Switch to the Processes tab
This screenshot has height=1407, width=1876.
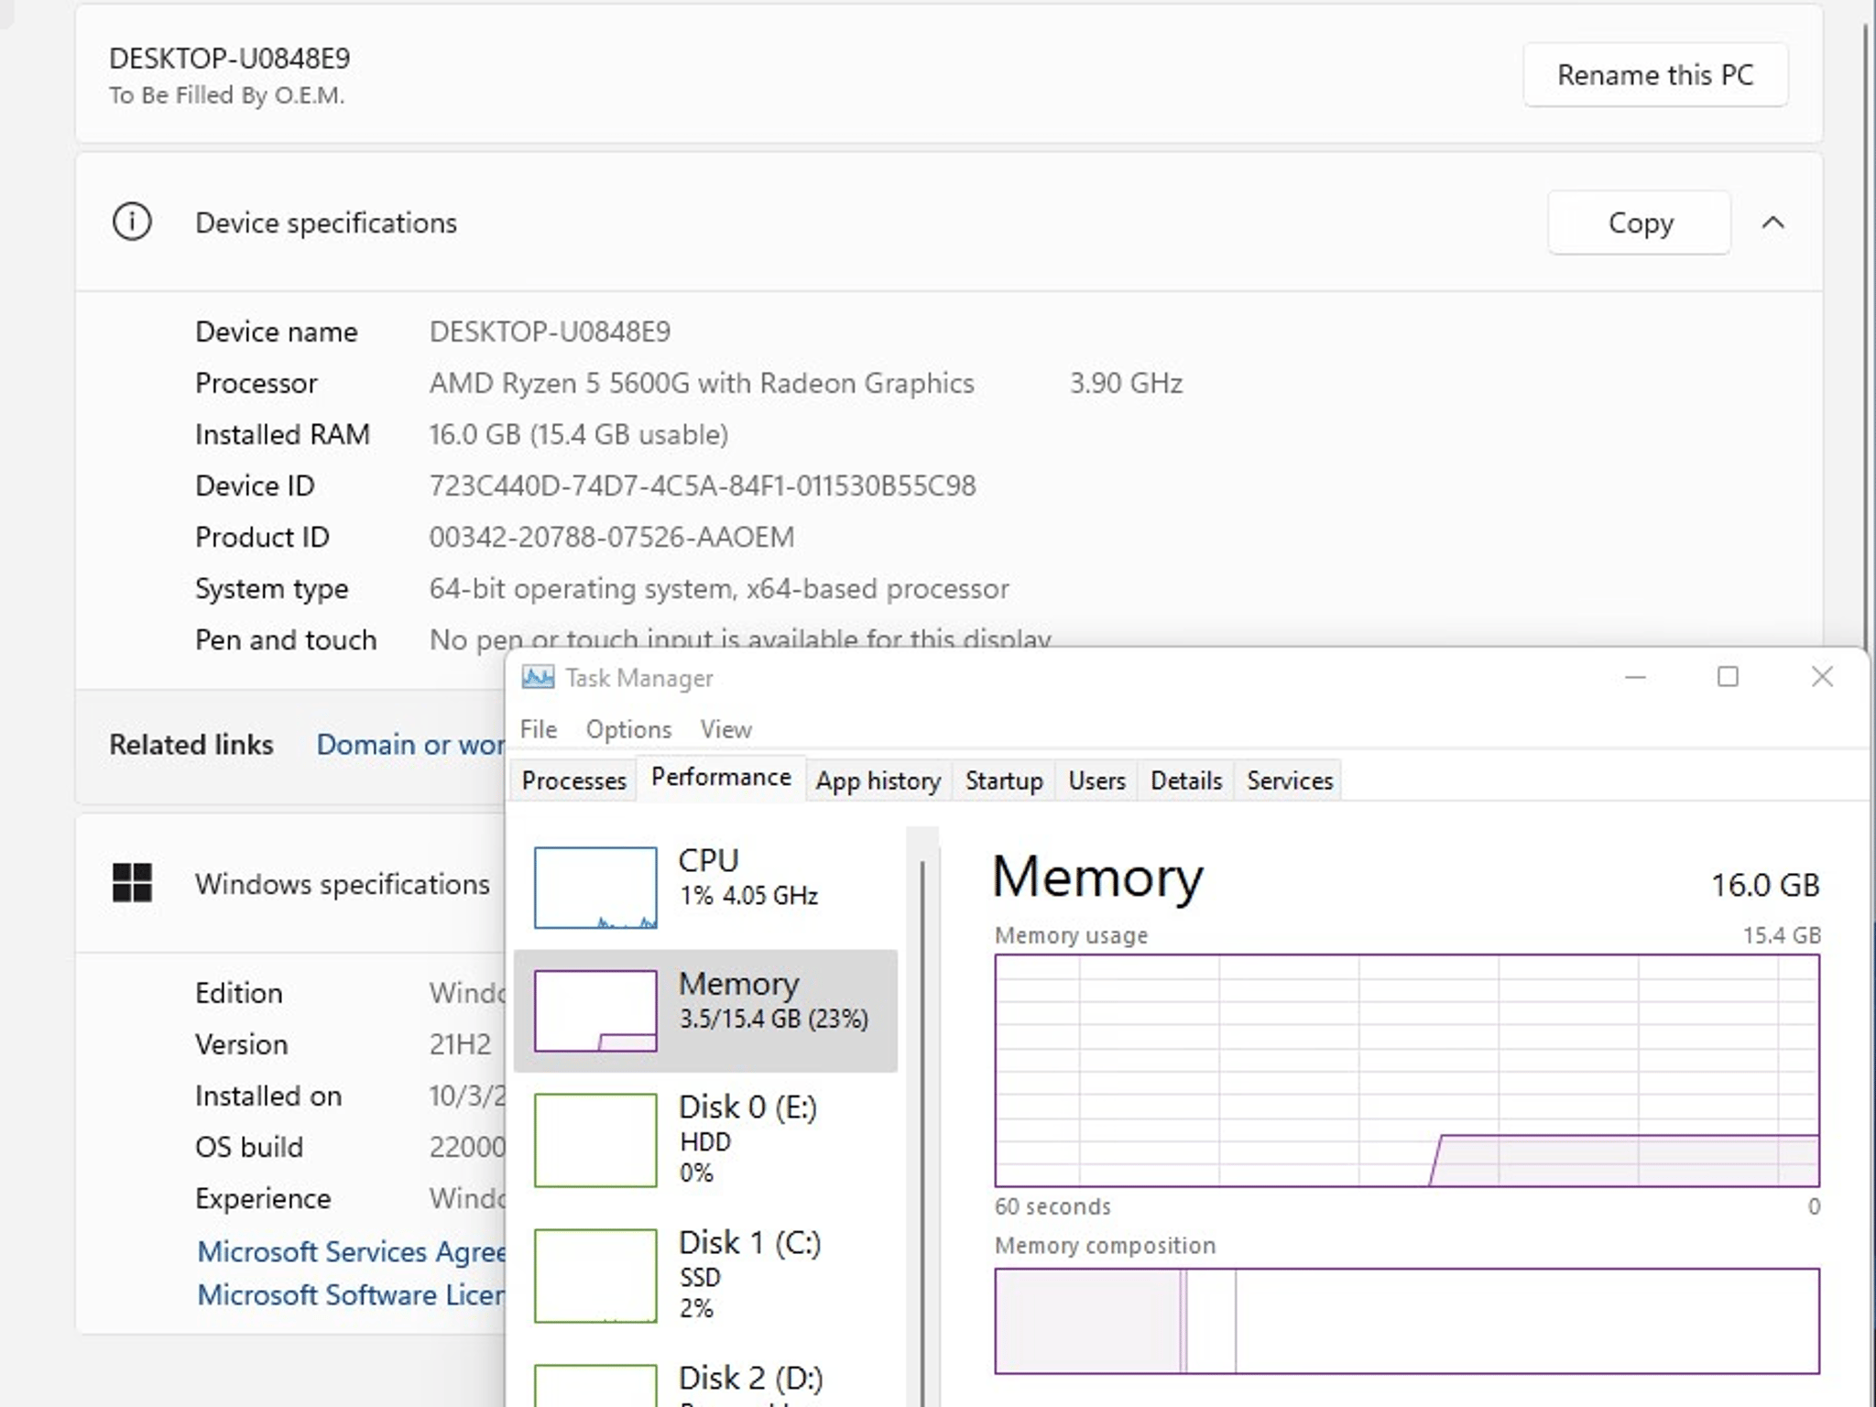[573, 780]
